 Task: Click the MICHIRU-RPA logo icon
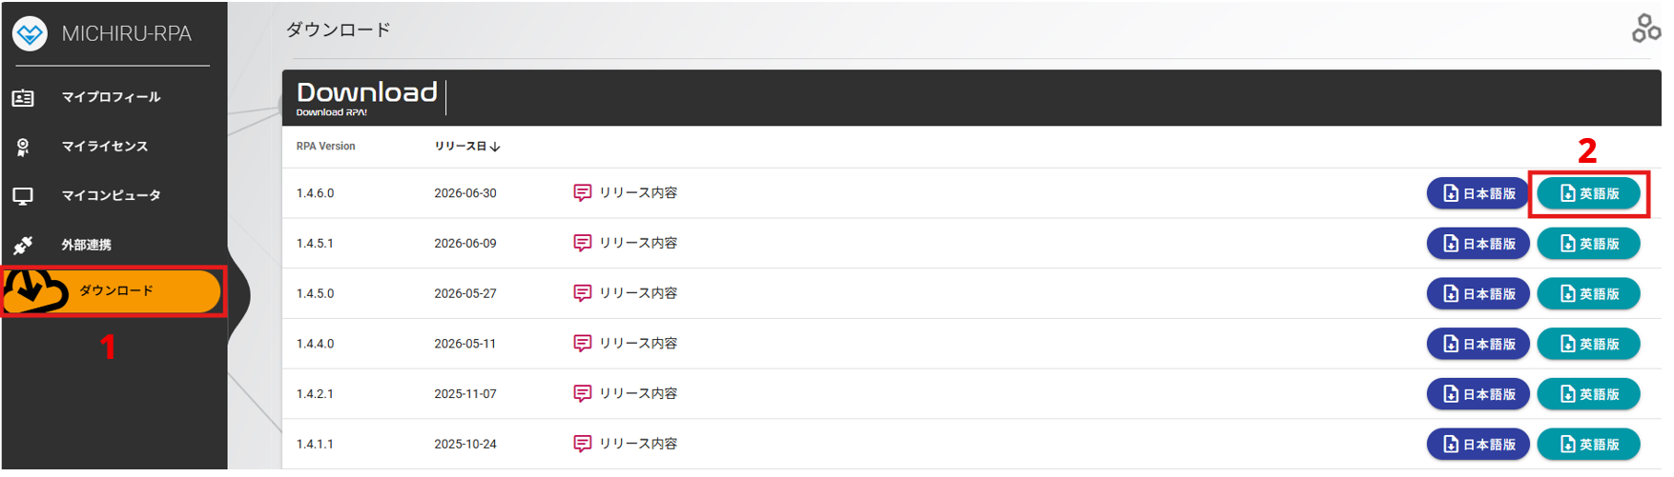[x=30, y=33]
